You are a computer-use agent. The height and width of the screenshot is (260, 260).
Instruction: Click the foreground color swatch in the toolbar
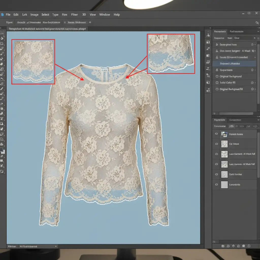click(x=2, y=150)
